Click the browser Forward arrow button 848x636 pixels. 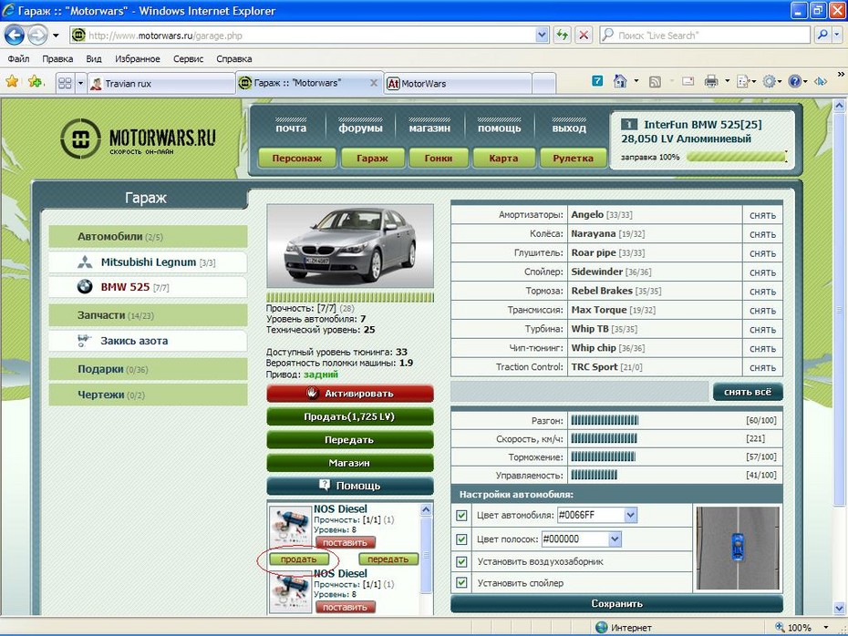click(36, 36)
